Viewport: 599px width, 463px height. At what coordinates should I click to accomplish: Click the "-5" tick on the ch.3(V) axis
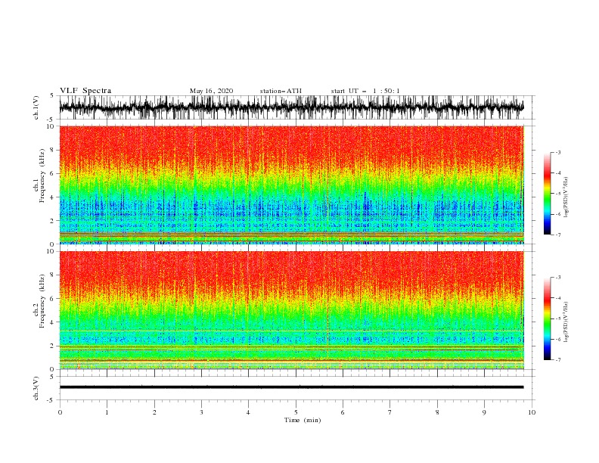point(51,400)
